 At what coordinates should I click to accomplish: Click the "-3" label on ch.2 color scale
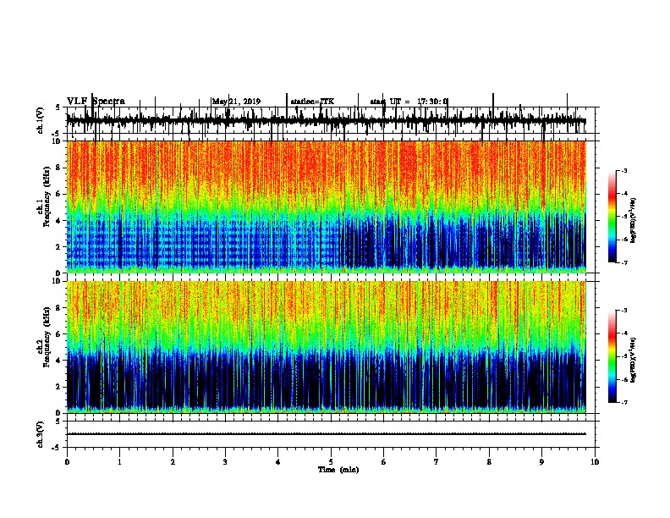click(624, 311)
